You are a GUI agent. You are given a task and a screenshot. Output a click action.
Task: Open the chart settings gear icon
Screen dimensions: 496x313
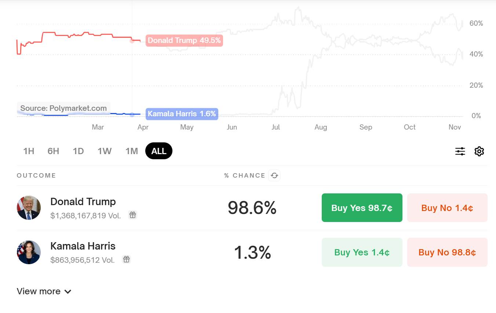pyautogui.click(x=479, y=151)
